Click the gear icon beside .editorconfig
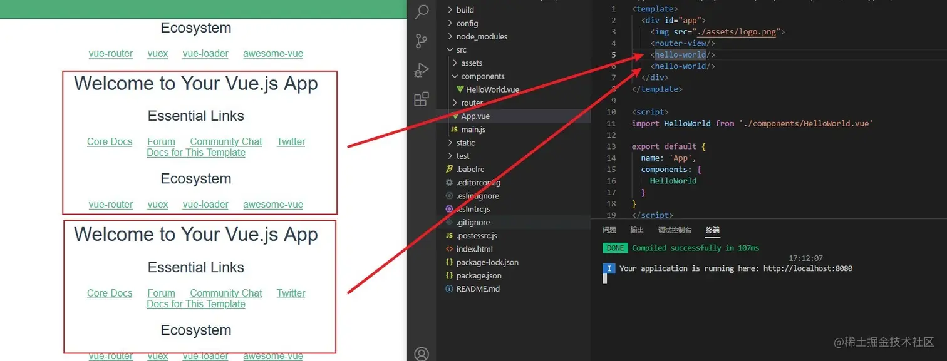 coord(449,183)
